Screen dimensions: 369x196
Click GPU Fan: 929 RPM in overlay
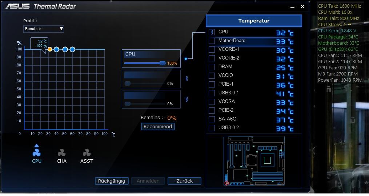pyautogui.click(x=338, y=68)
